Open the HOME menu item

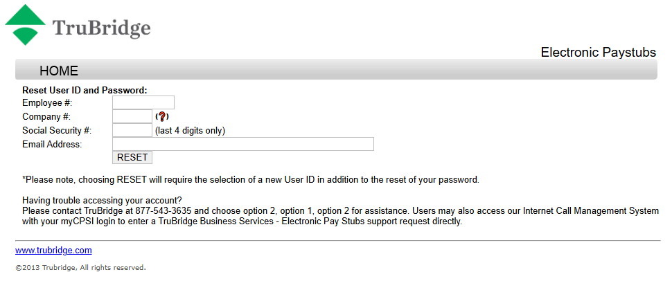pyautogui.click(x=59, y=71)
